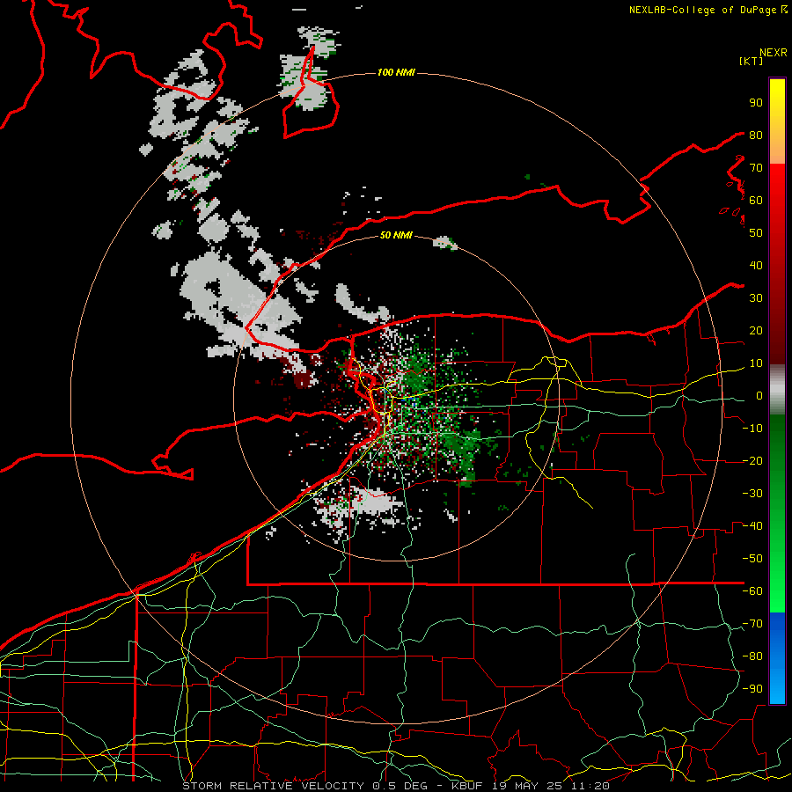
Task: Click the [KT] units label
Action: point(752,61)
